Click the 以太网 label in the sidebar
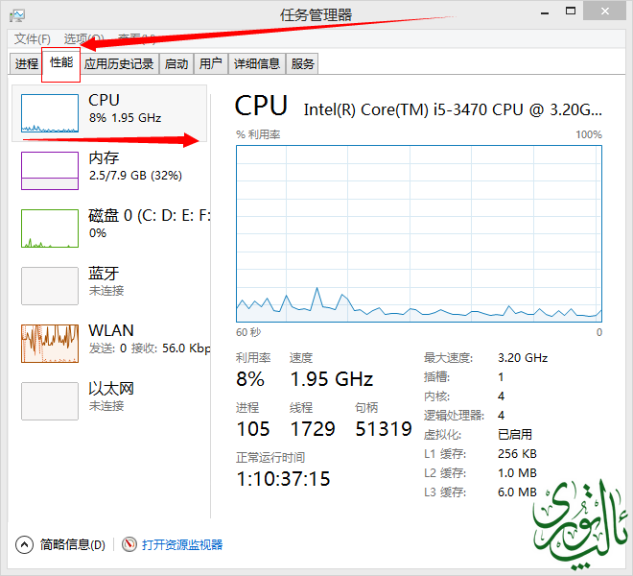 click(111, 389)
